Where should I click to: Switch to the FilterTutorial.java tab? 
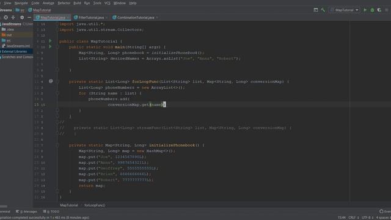click(91, 18)
